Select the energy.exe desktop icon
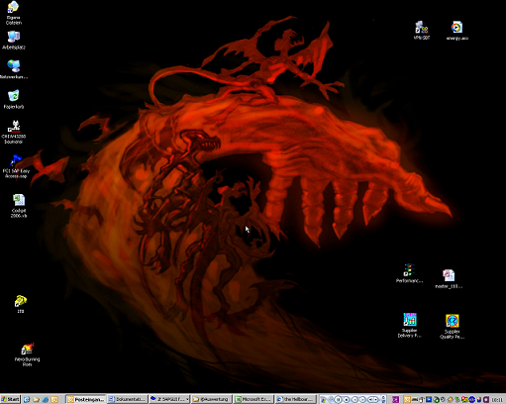This screenshot has height=404, width=506. (457, 30)
